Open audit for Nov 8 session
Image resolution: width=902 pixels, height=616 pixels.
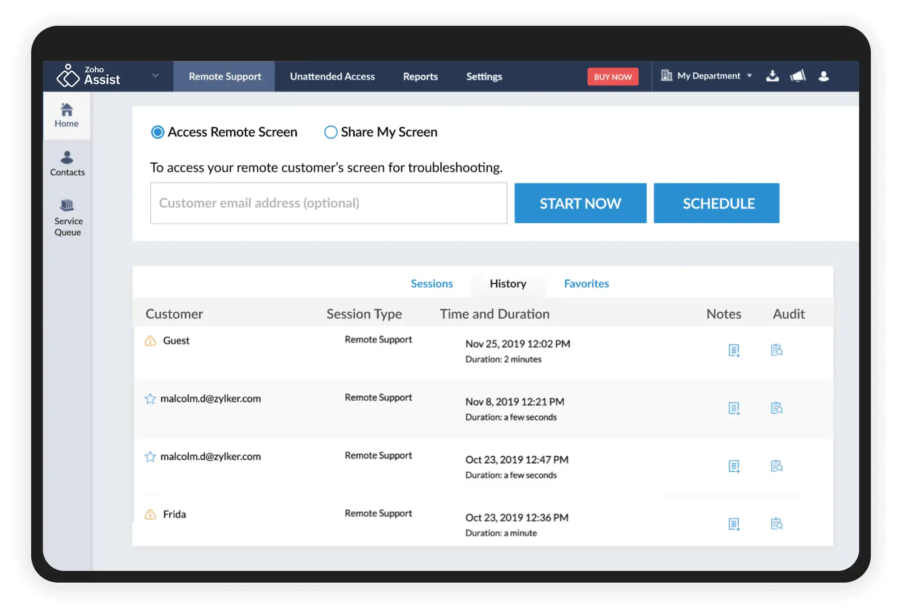click(776, 408)
